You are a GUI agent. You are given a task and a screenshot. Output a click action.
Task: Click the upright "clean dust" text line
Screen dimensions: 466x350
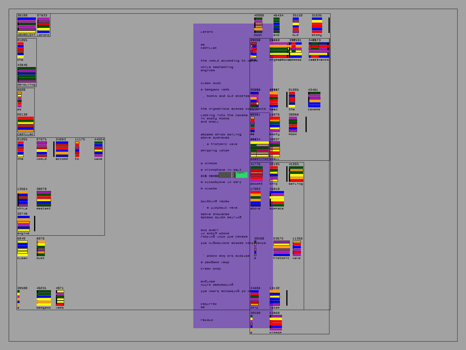tap(211, 83)
